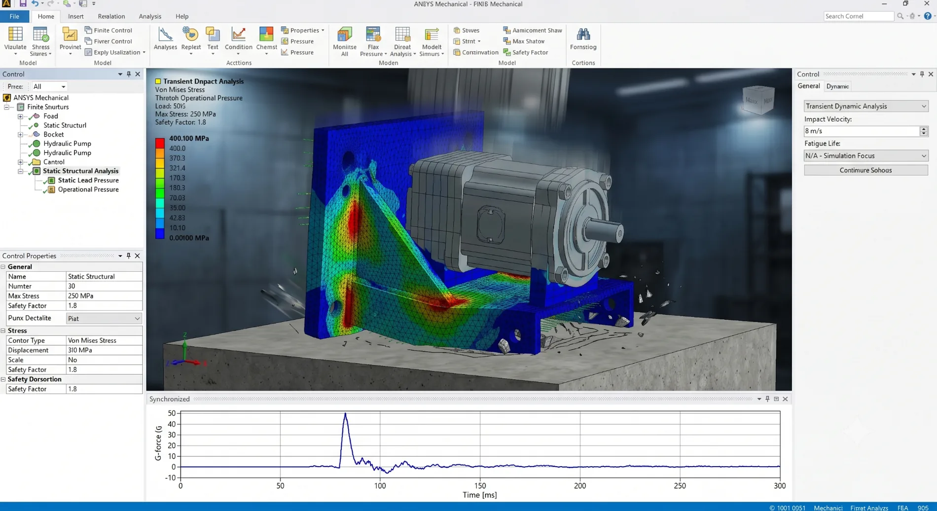
Task: Click the Comimvation ribbon item
Action: coord(476,52)
